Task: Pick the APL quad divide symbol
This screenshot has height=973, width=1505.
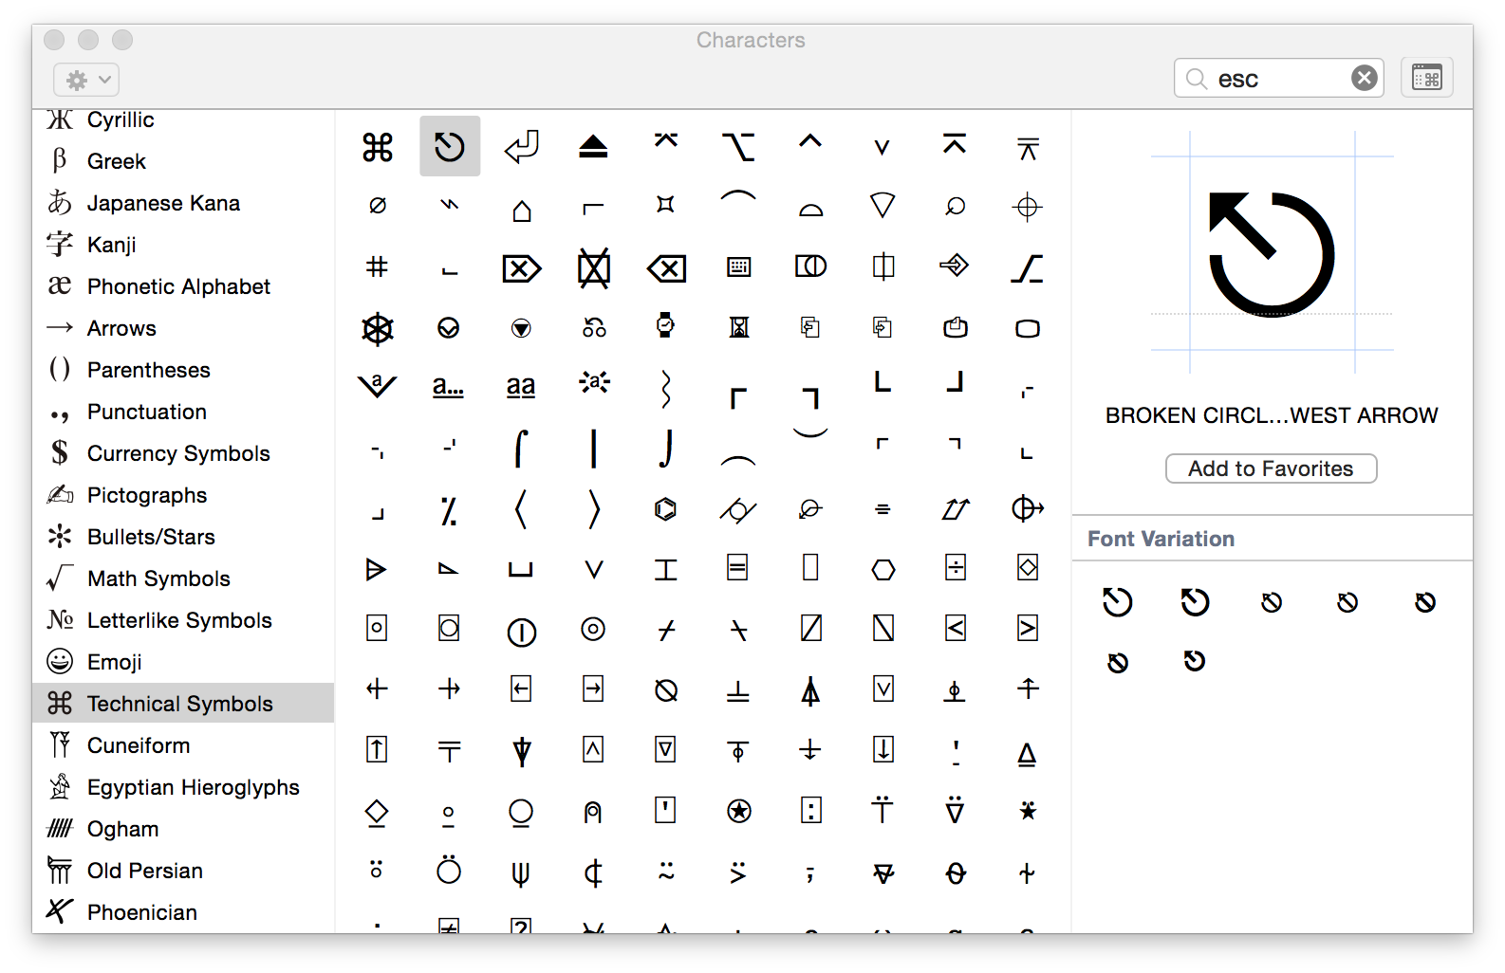Action: pos(956,567)
